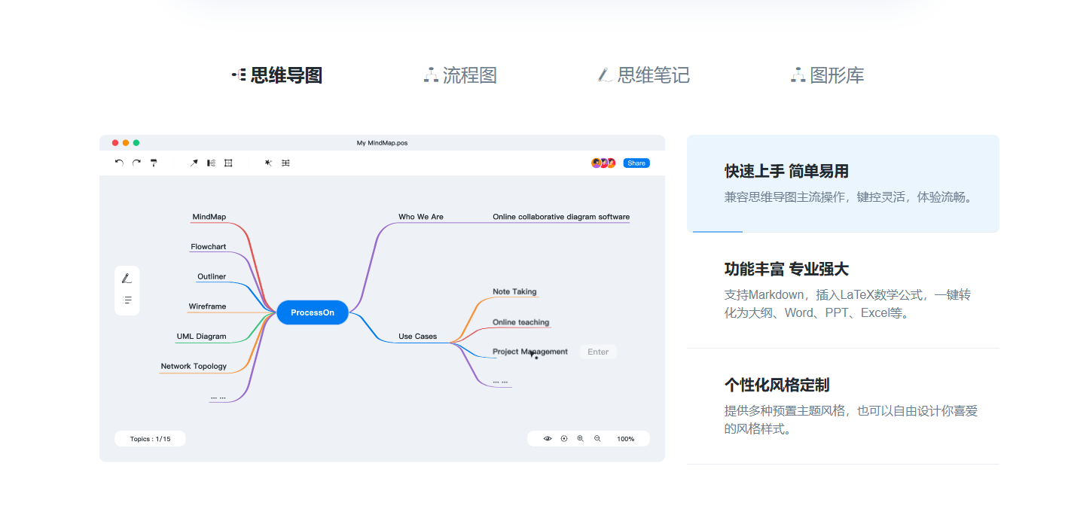
Task: Click the shapes icon beside 图形库
Action: pos(798,75)
